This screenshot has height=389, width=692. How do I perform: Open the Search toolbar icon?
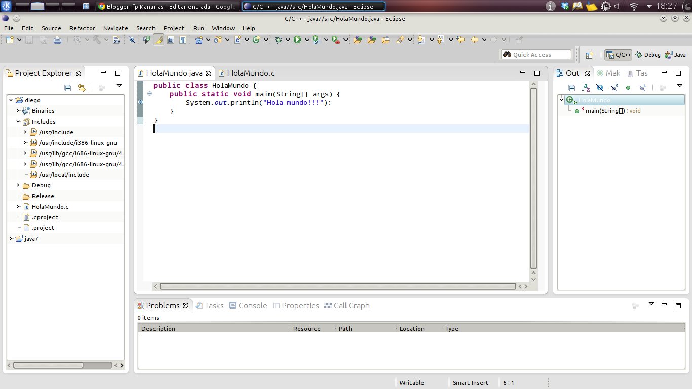coord(400,40)
